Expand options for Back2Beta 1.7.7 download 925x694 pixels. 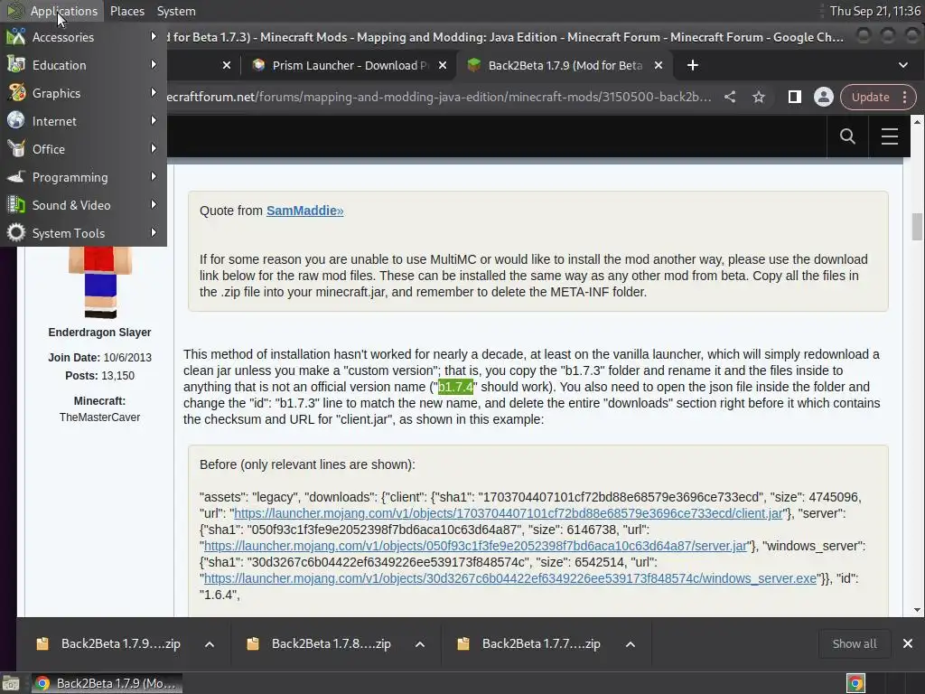point(630,644)
